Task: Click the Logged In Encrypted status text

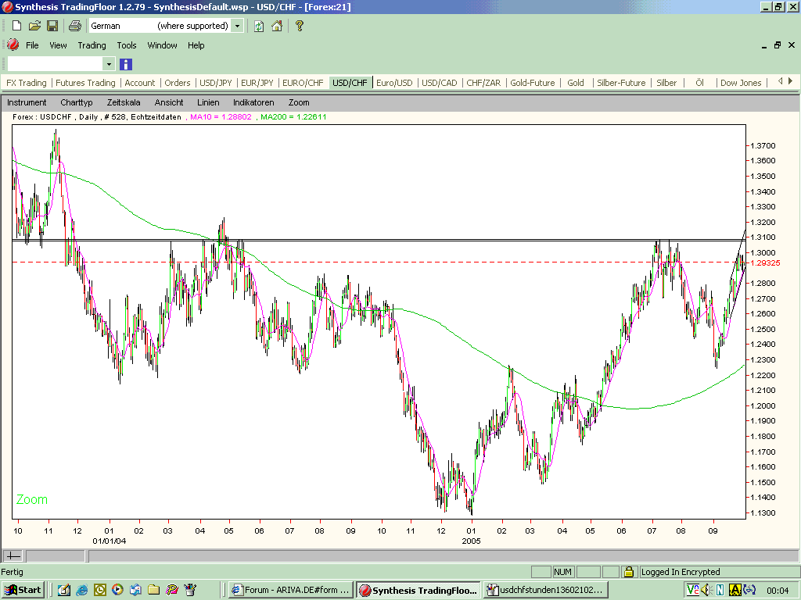Action: click(x=681, y=572)
